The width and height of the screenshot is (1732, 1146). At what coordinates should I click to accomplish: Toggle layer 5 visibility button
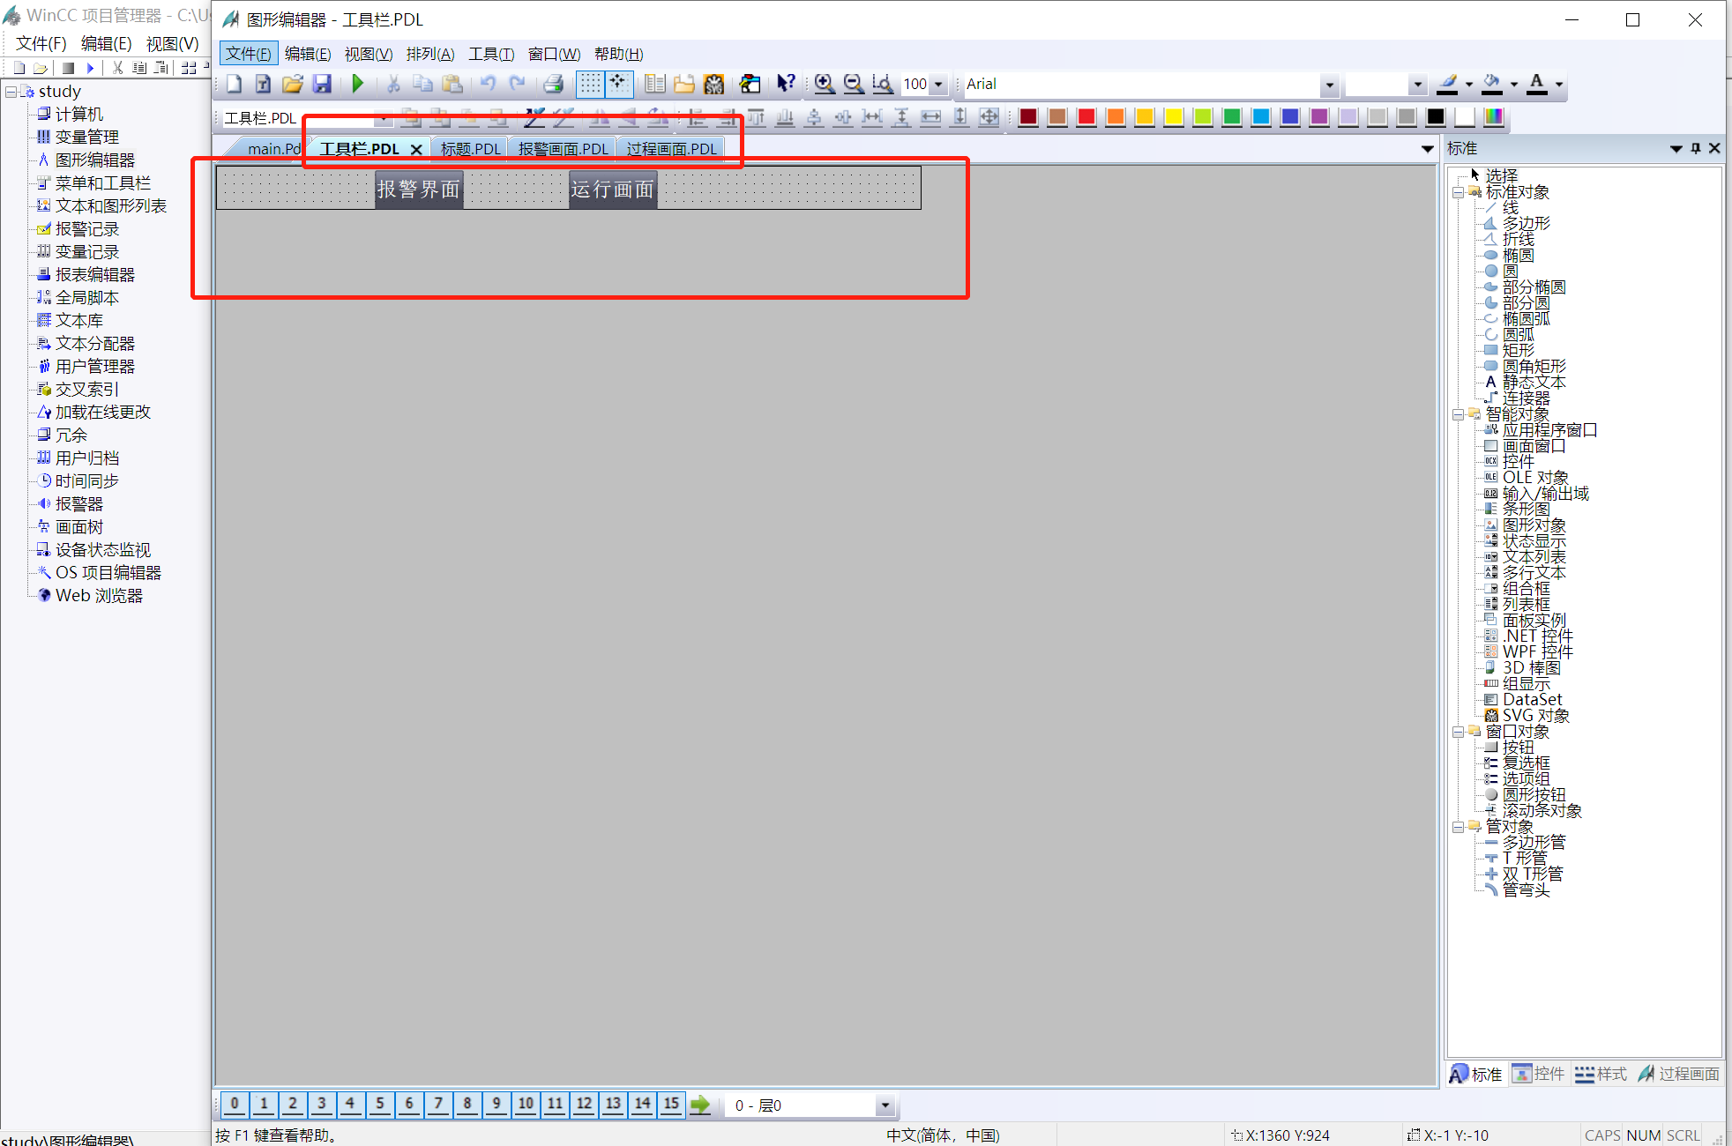[380, 1104]
